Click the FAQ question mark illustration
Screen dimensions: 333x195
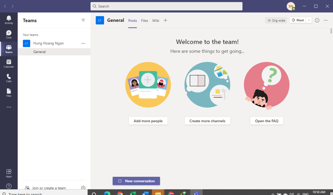pyautogui.click(x=266, y=85)
